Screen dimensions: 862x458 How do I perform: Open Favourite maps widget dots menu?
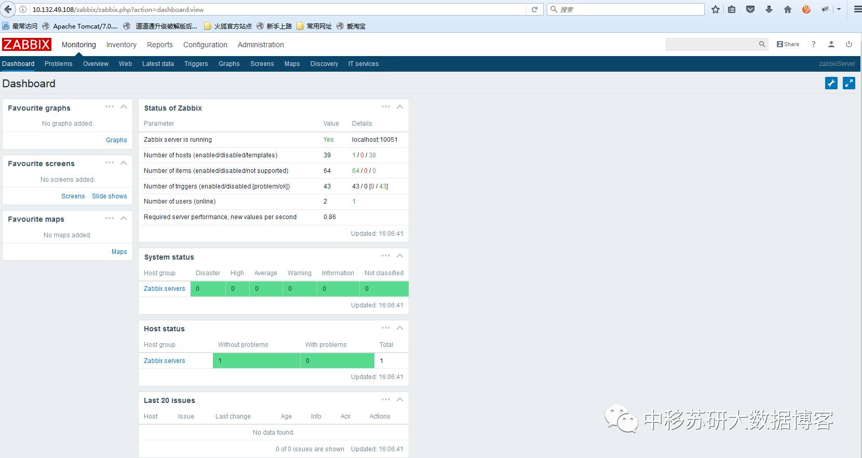[110, 218]
